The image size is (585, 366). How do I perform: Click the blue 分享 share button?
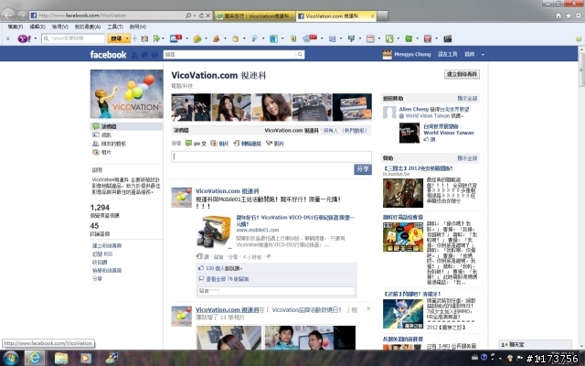[x=363, y=169]
